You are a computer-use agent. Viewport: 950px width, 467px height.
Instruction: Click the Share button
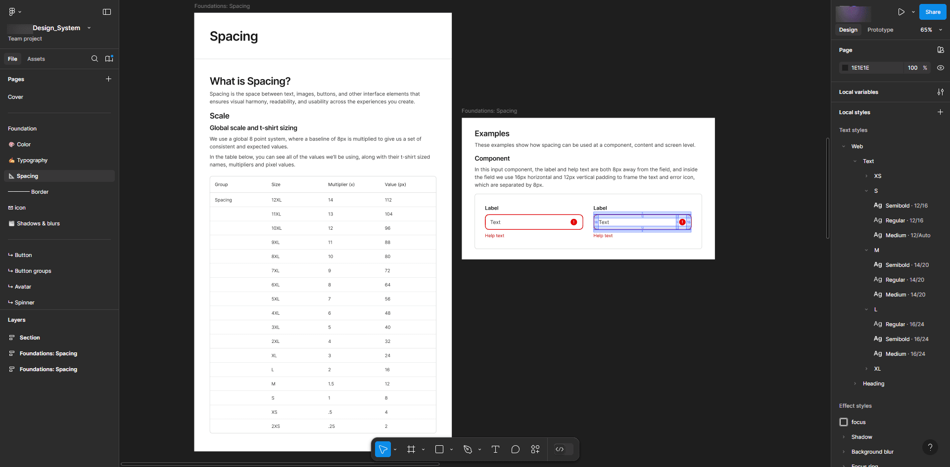(933, 12)
